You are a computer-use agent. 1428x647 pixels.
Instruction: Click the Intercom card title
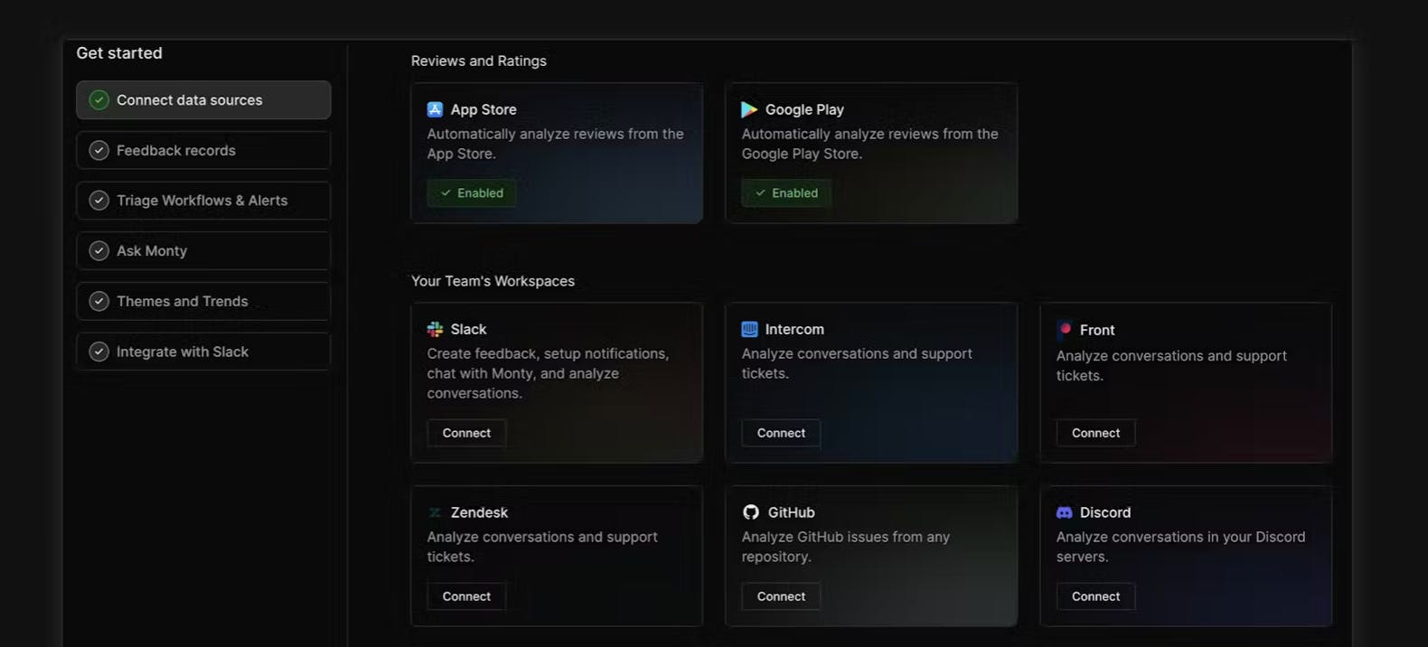[x=794, y=329]
